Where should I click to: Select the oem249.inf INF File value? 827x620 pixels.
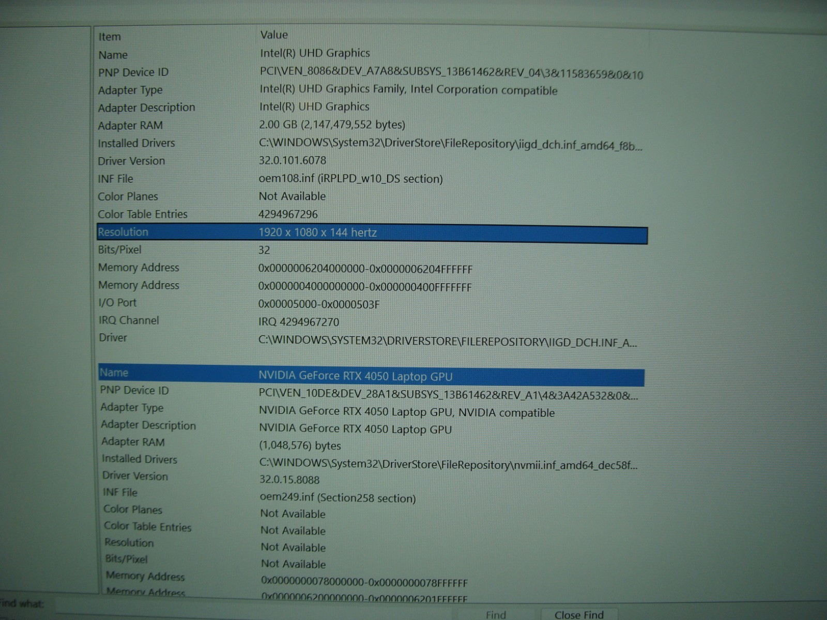click(338, 498)
